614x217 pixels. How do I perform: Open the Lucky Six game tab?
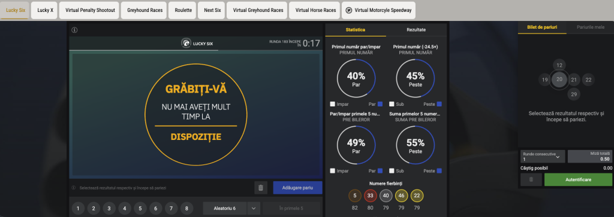tap(15, 10)
